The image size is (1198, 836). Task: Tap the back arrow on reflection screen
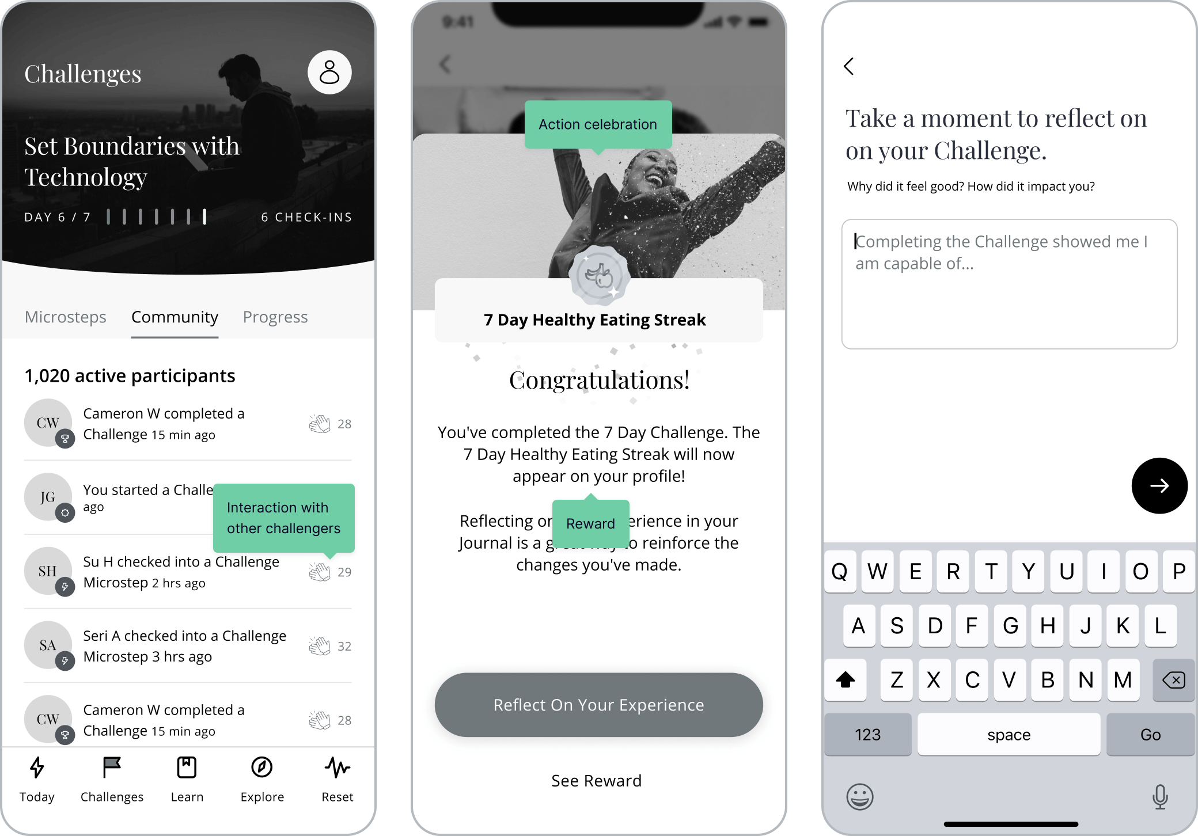(846, 66)
